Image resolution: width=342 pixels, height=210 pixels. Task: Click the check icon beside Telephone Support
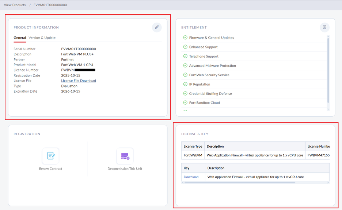point(185,56)
